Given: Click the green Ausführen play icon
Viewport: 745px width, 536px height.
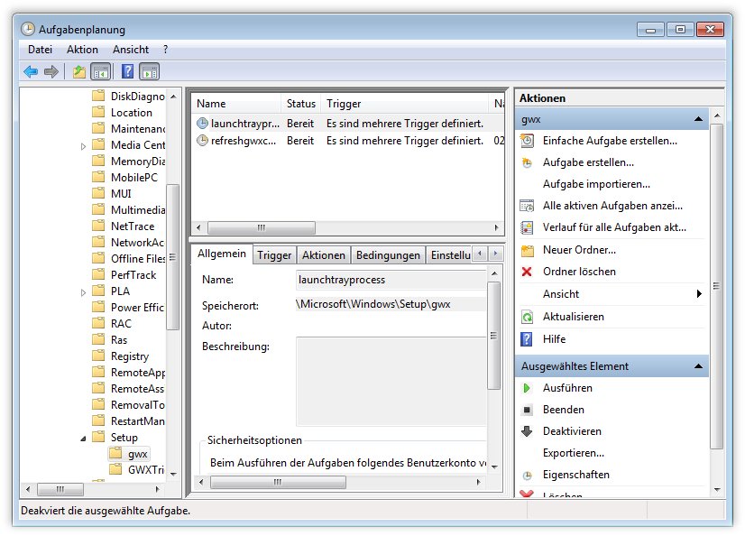Looking at the screenshot, I should click(x=527, y=388).
